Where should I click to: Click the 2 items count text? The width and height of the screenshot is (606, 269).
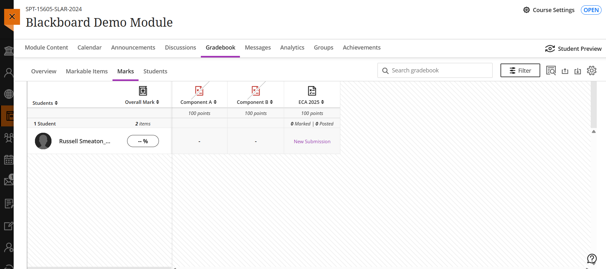[x=143, y=124]
